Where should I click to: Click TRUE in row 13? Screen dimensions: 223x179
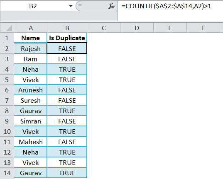tap(67, 162)
